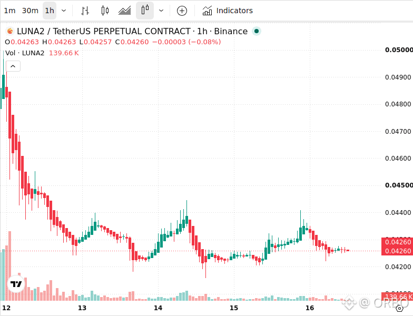The height and width of the screenshot is (316, 413).
Task: Click the Vol · LUNA2 indicator label
Action: 25,53
